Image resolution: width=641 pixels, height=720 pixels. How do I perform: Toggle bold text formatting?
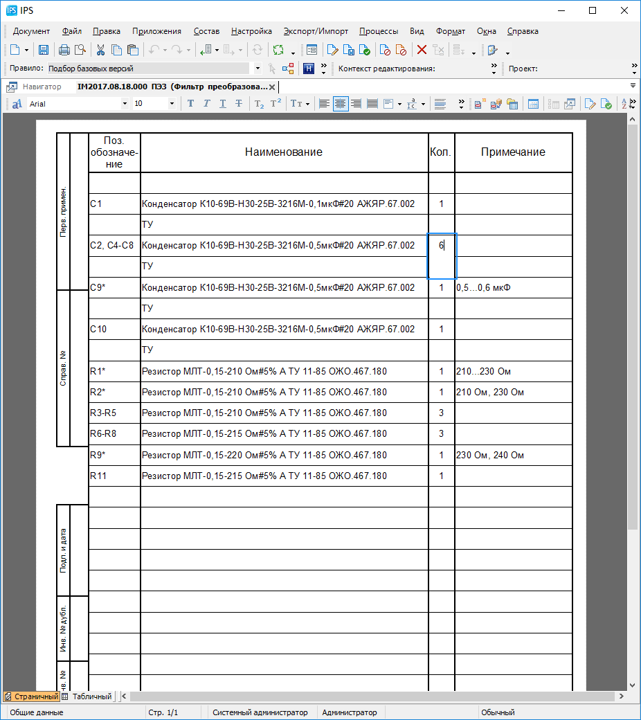[x=190, y=104]
